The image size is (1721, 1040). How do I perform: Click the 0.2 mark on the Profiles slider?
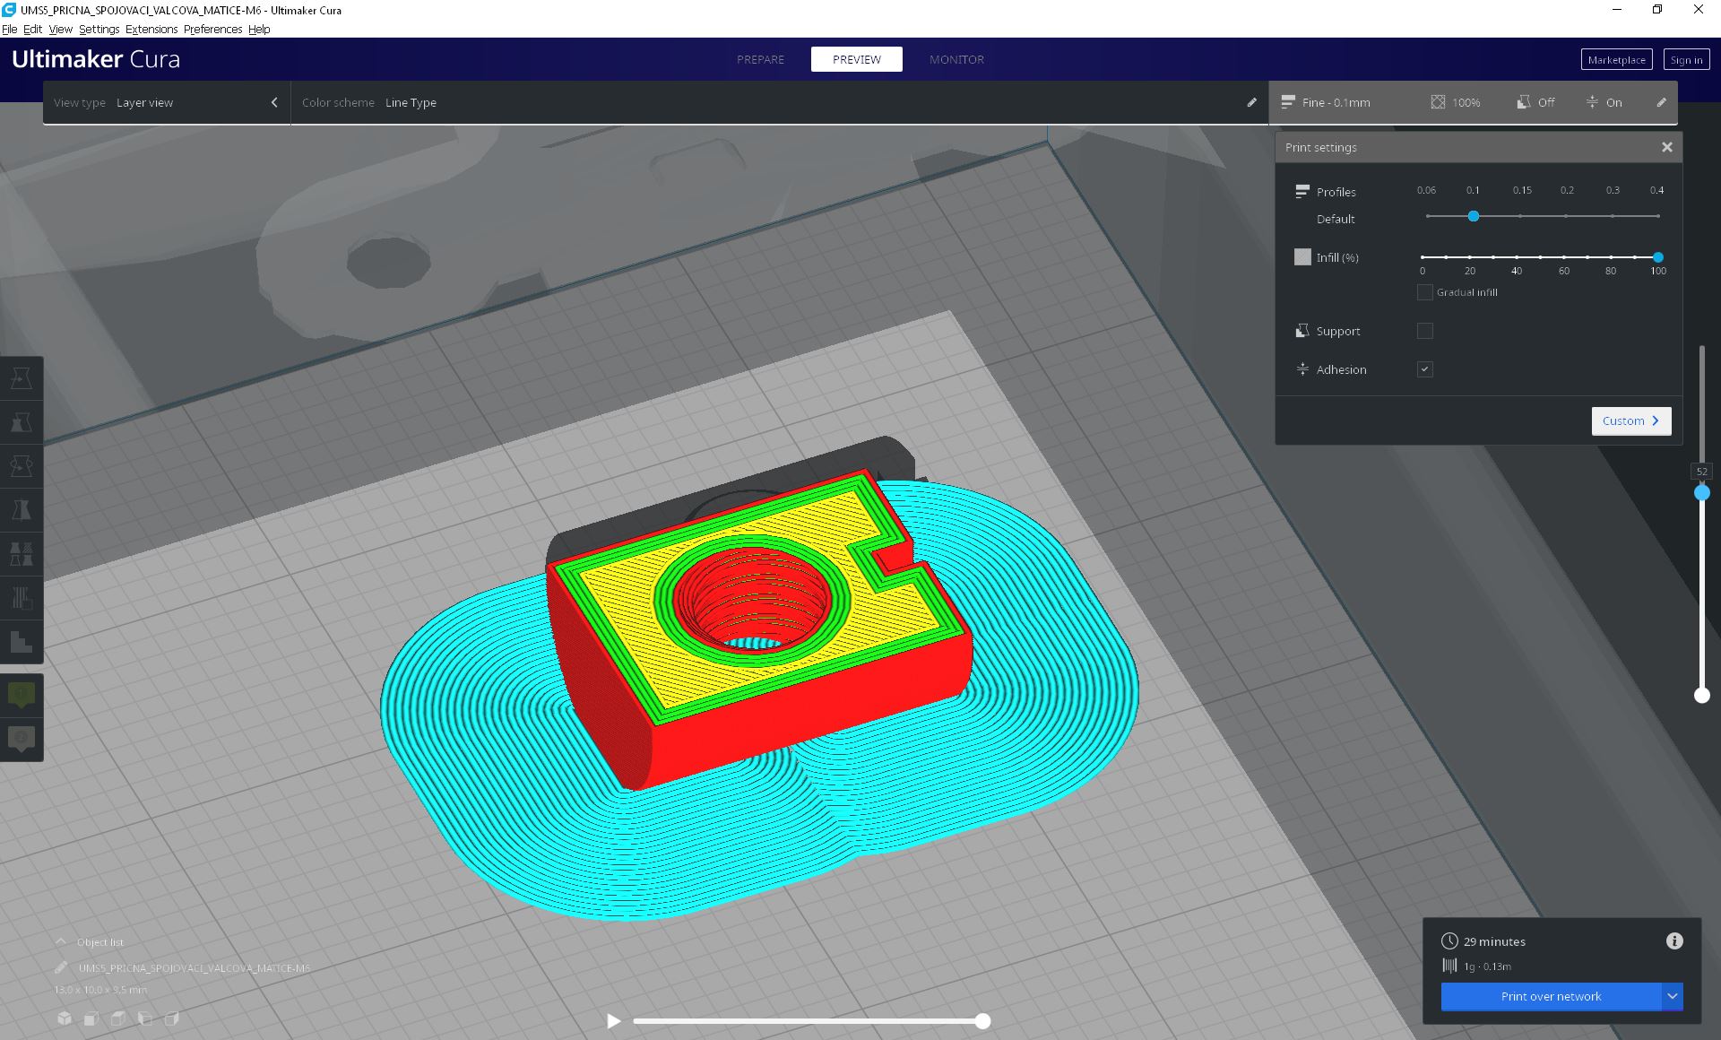1566,216
